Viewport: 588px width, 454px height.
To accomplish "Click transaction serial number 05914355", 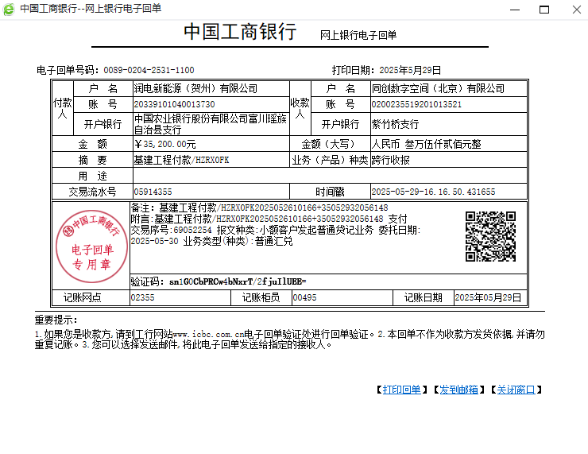I will coord(153,192).
